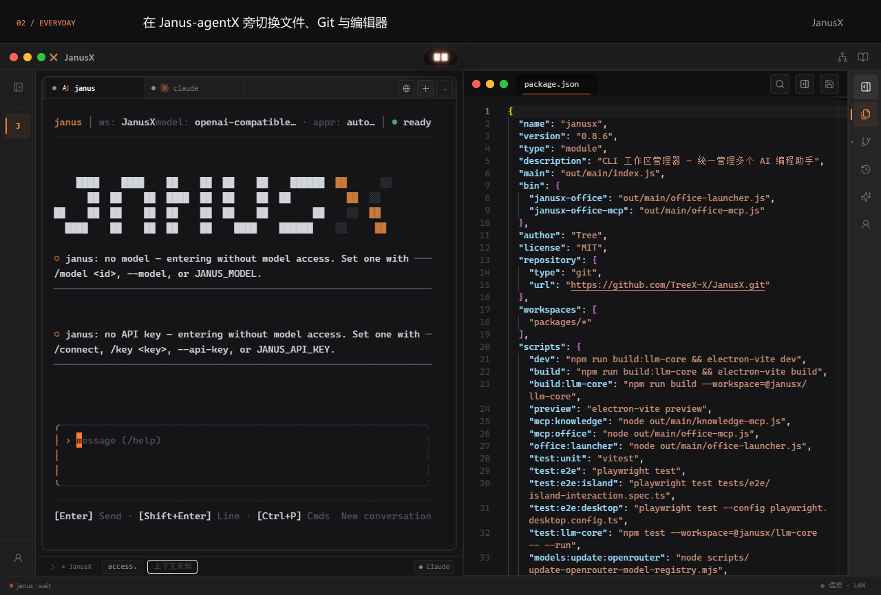Open the Git branch panel icon
Viewport: 881px width, 595px height.
[866, 142]
